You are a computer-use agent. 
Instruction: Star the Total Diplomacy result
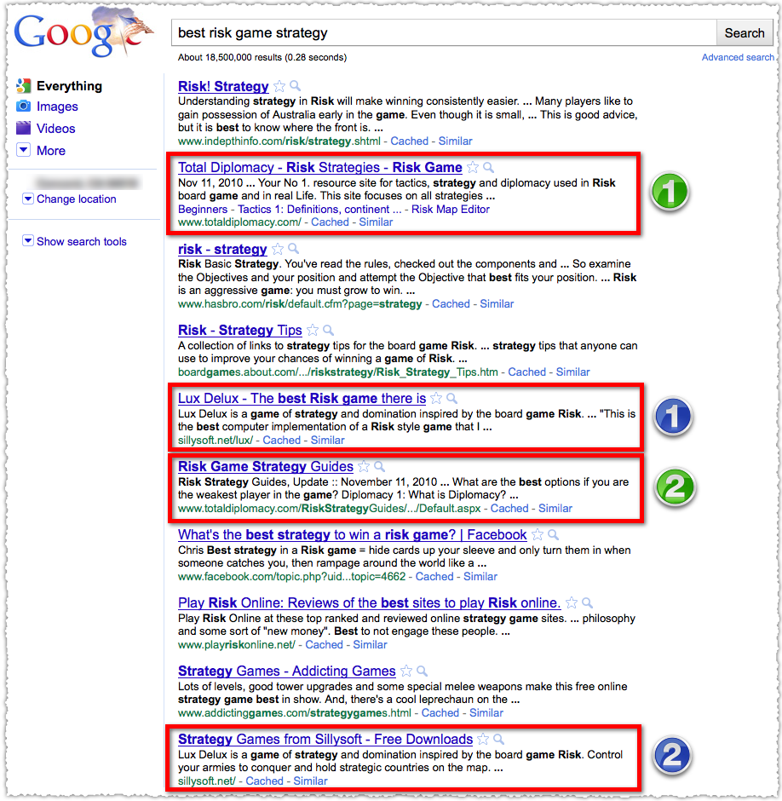coord(473,168)
